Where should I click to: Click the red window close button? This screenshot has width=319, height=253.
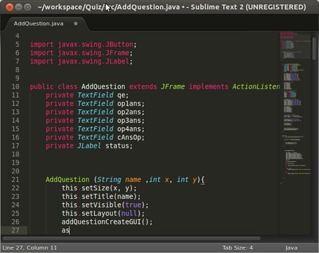tap(9, 7)
